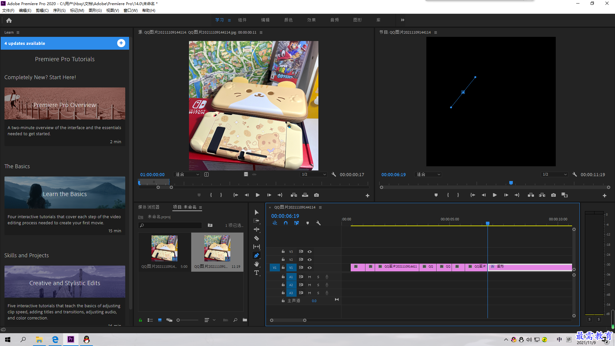Toggle A3 track target button
This screenshot has width=615, height=346.
pyautogui.click(x=291, y=293)
